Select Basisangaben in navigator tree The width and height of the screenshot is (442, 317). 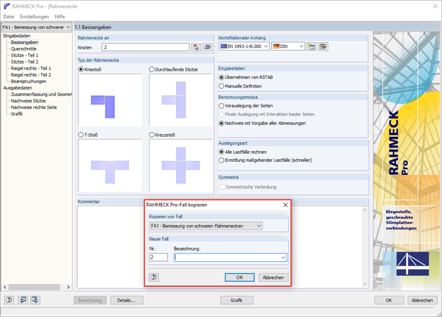[x=24, y=42]
